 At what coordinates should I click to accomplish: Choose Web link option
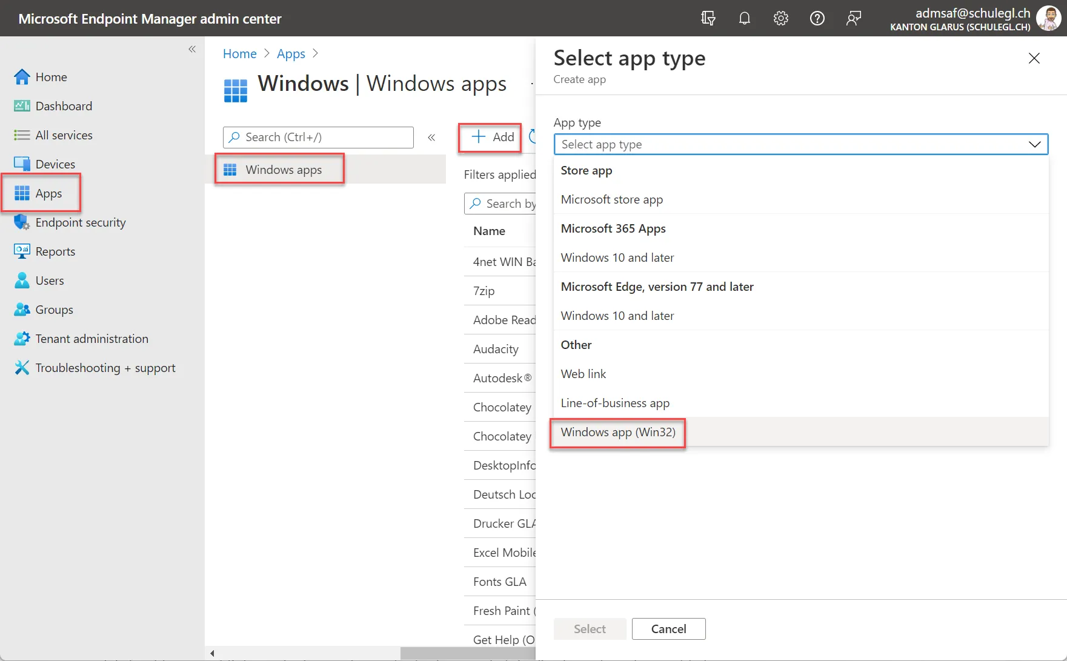coord(801,374)
